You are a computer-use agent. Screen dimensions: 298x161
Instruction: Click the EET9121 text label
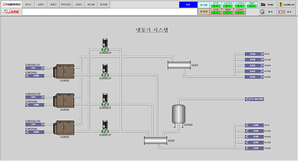click(x=188, y=125)
